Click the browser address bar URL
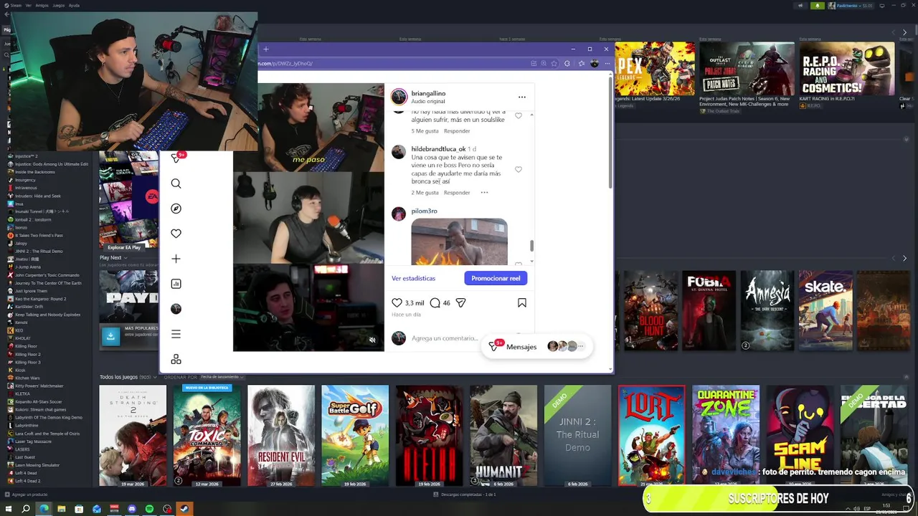This screenshot has width=918, height=516. coord(287,63)
